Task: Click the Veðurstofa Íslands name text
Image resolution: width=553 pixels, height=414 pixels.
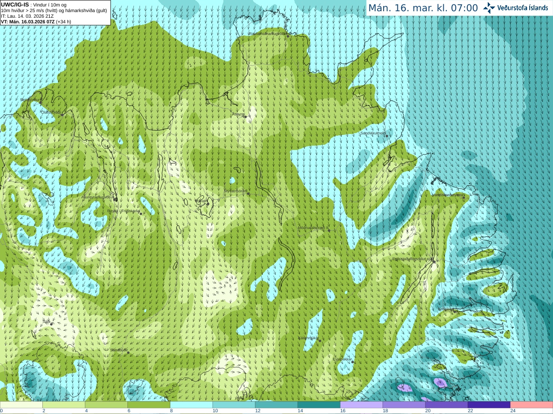Action: coord(522,8)
